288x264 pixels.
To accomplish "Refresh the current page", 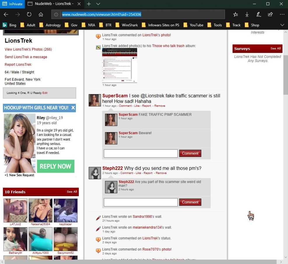I will pyautogui.click(x=29, y=14).
